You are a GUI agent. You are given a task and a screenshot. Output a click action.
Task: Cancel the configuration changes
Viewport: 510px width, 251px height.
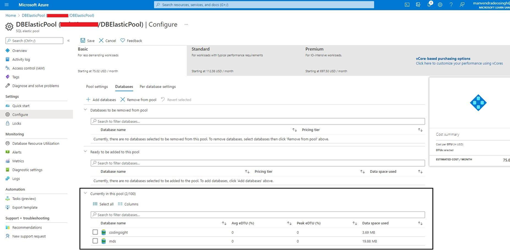coord(107,41)
